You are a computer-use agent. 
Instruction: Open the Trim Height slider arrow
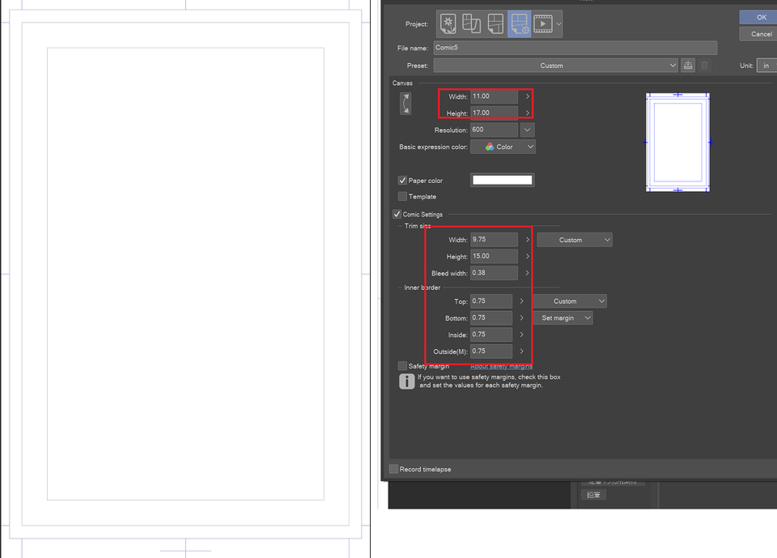[x=527, y=257]
